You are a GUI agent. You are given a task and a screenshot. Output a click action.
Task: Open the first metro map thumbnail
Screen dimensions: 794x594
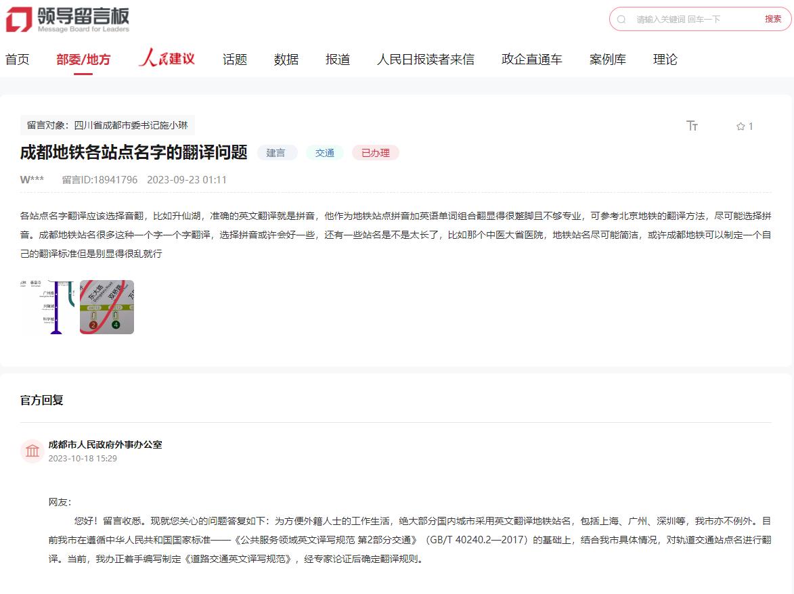tap(47, 307)
